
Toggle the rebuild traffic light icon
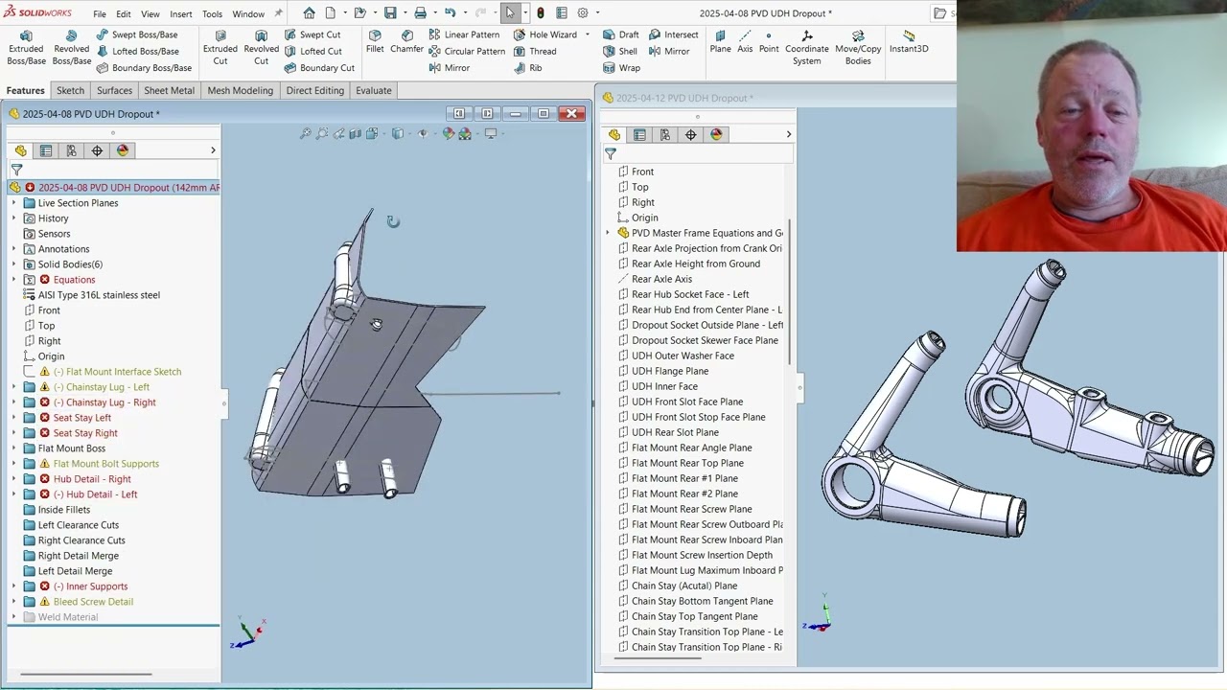(541, 13)
